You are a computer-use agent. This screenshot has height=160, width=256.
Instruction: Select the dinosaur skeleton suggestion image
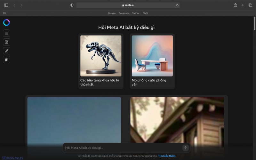101,56
